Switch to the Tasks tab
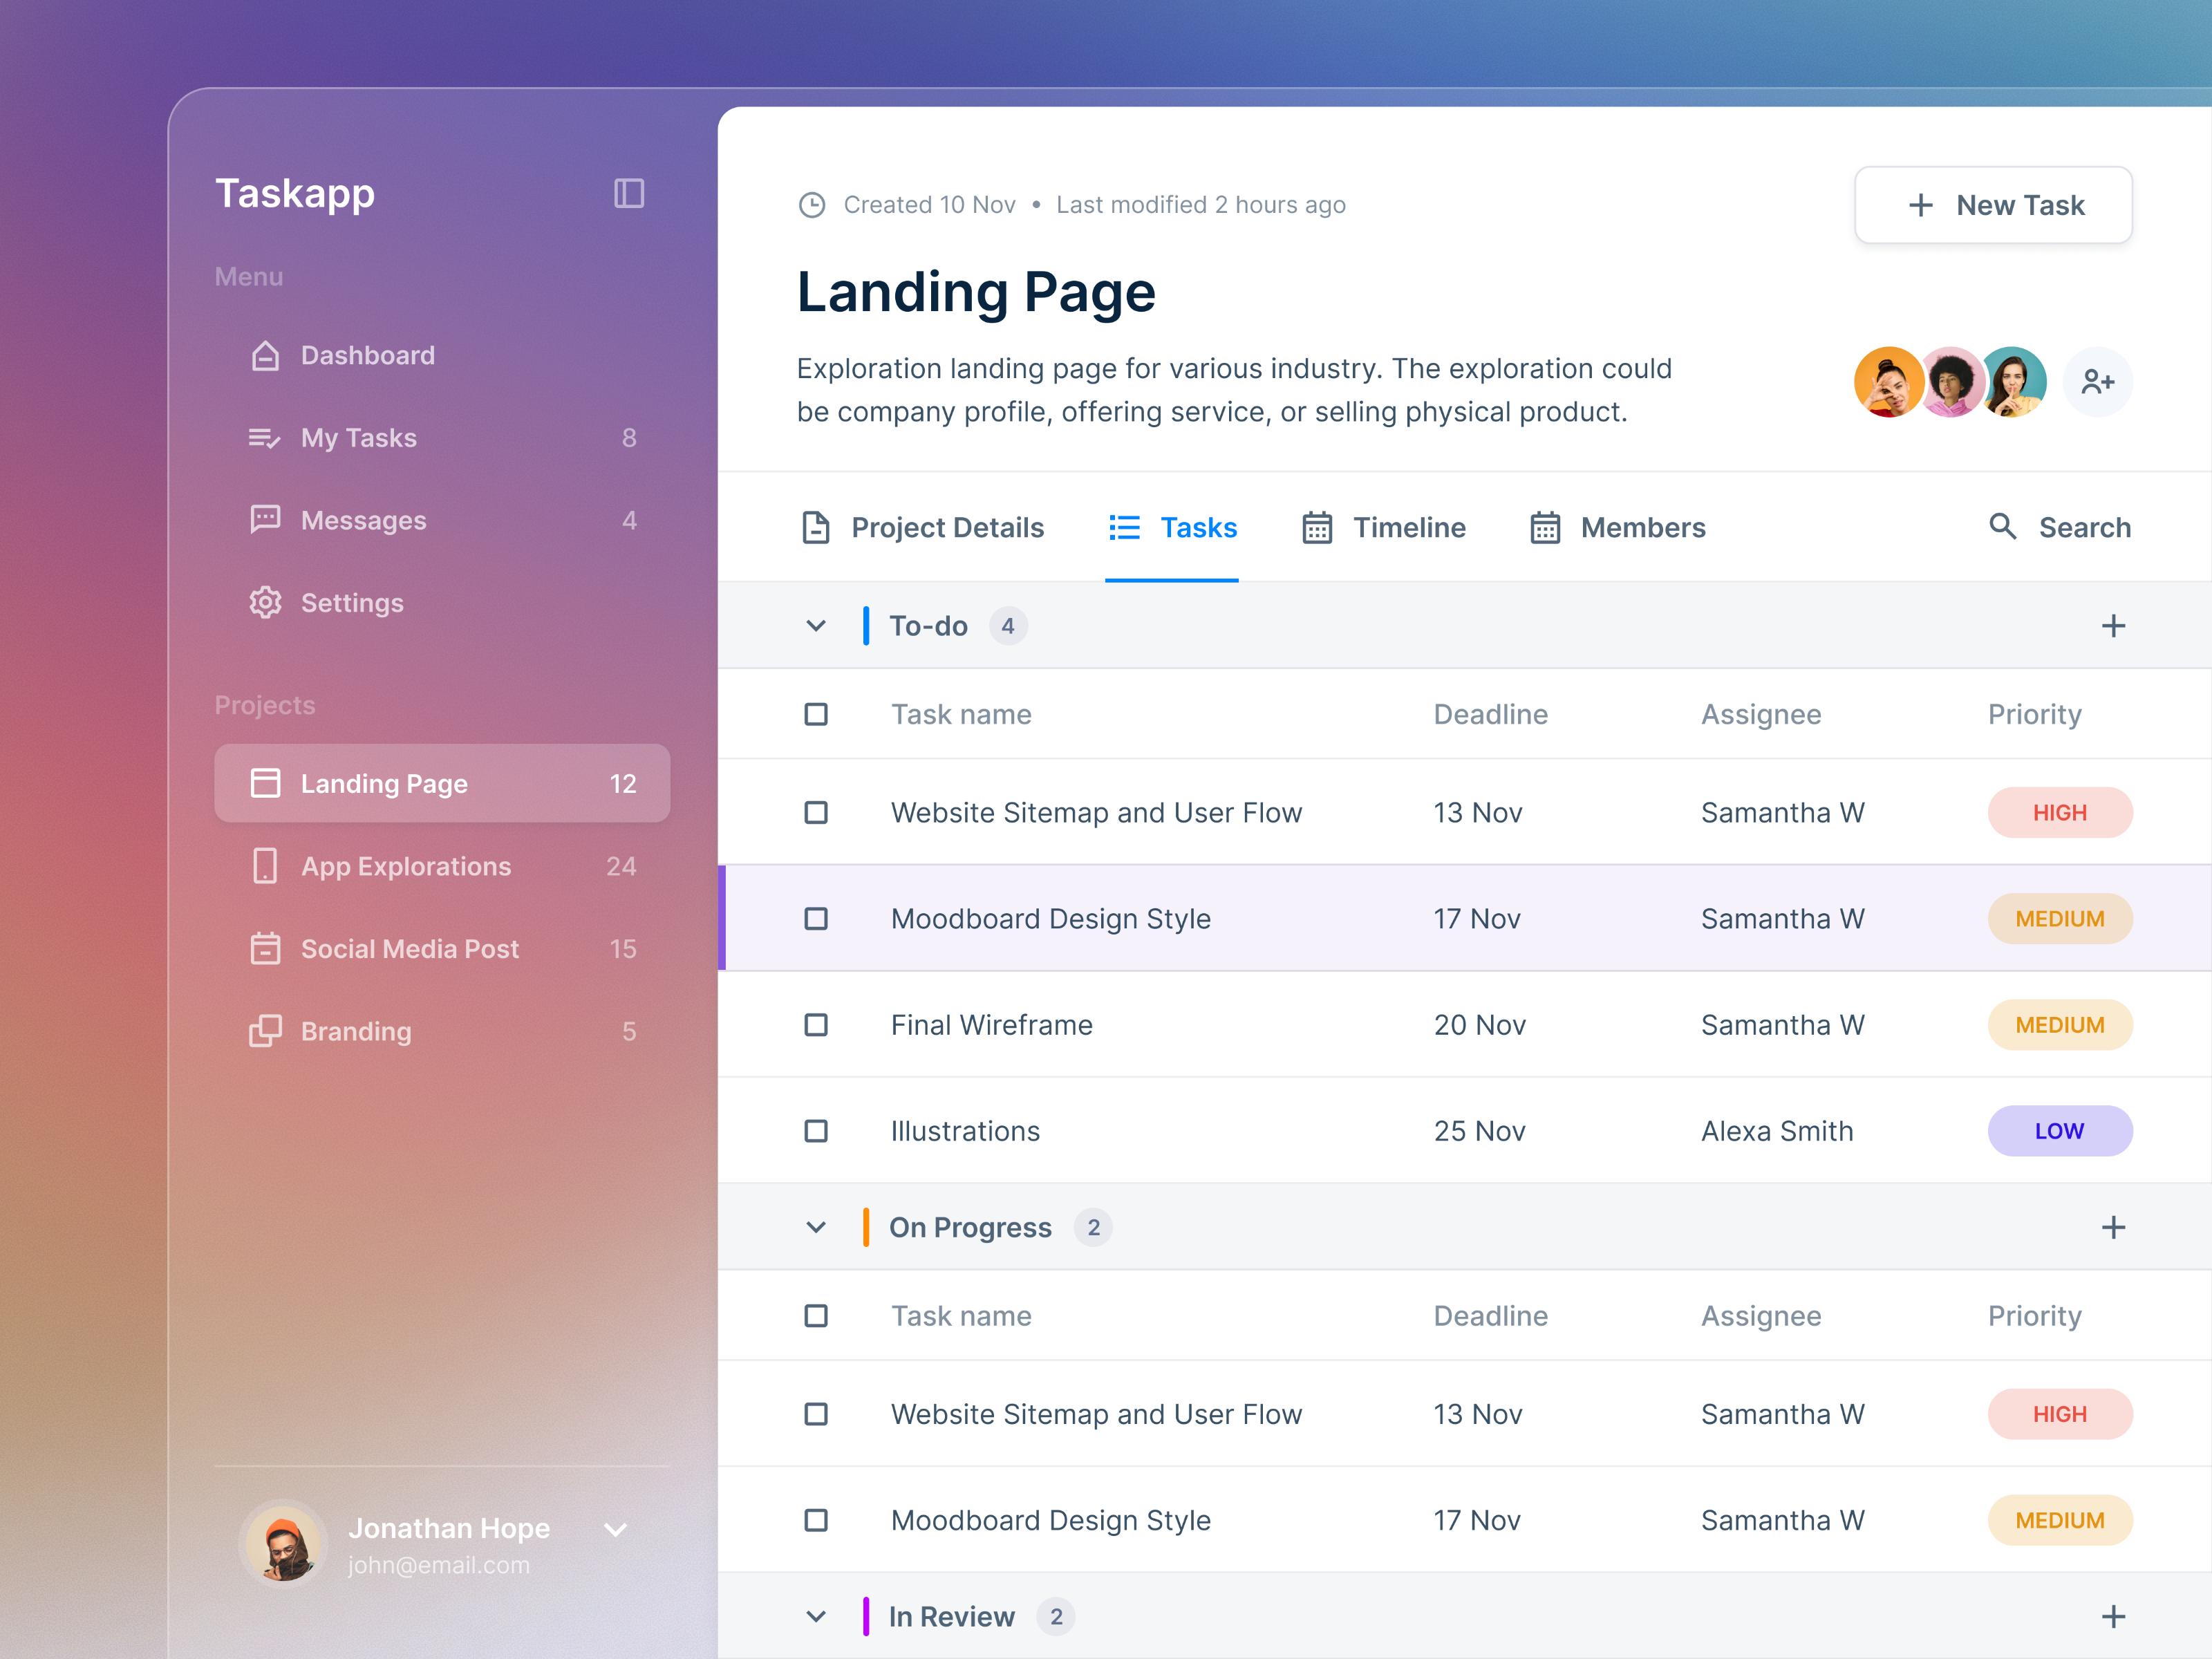The image size is (2212, 1659). click(x=1172, y=527)
